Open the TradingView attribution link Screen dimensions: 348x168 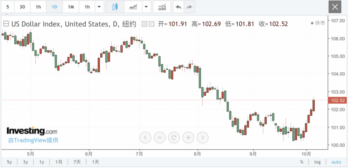point(33,140)
